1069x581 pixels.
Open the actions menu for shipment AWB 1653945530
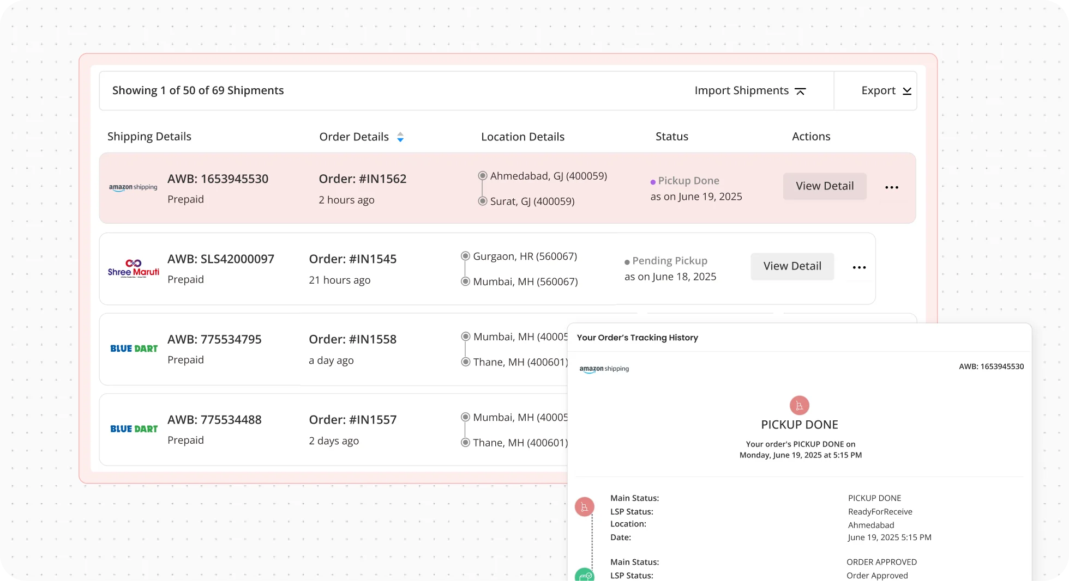[891, 187]
